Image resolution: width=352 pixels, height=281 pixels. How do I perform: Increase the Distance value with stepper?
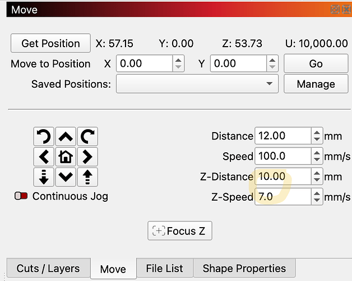point(317,133)
